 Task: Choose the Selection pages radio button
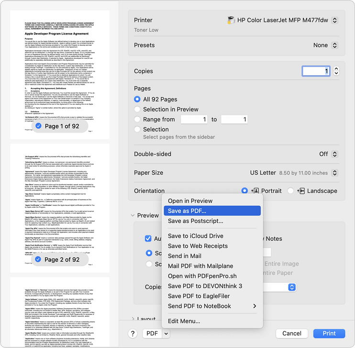point(137,129)
